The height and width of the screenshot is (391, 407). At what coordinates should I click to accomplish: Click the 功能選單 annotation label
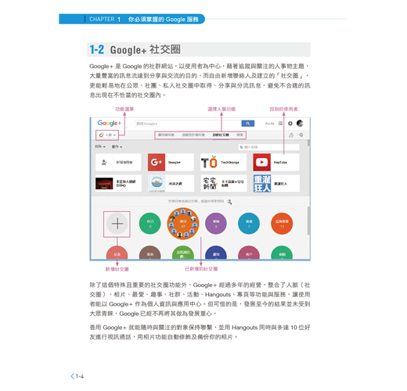(124, 109)
